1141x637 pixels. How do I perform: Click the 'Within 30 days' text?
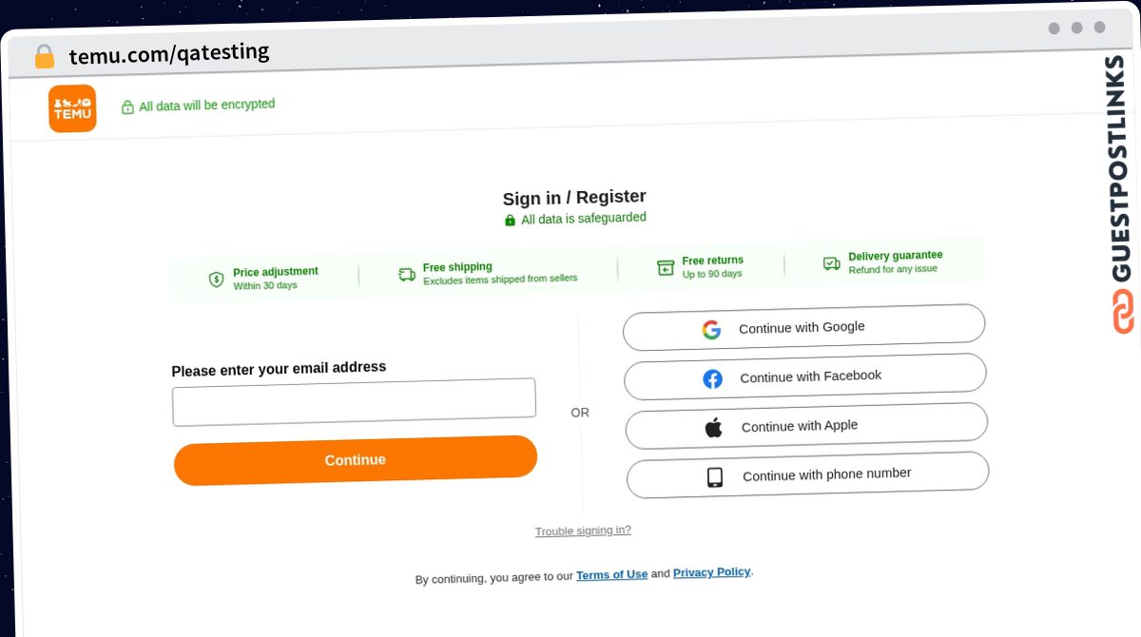pyautogui.click(x=265, y=285)
